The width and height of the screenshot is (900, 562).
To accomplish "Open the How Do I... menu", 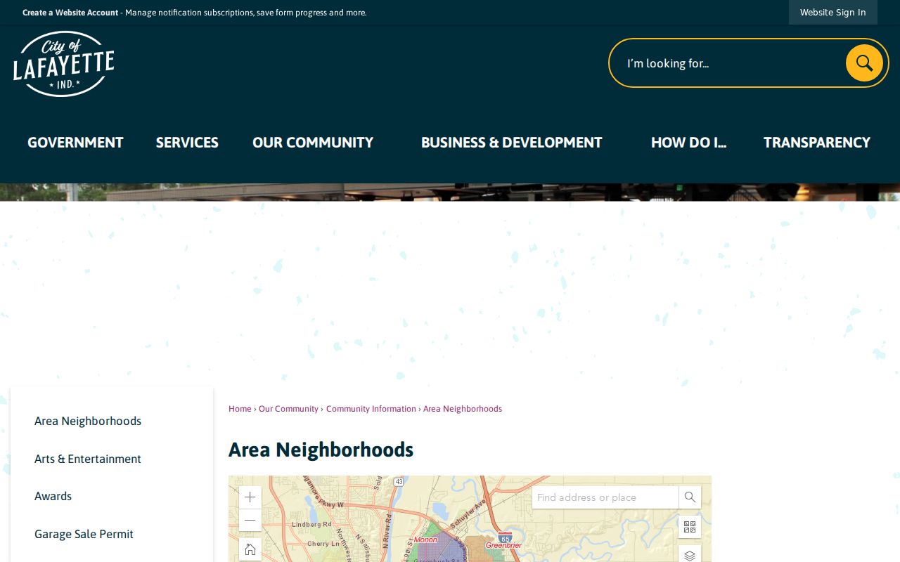I will click(688, 143).
